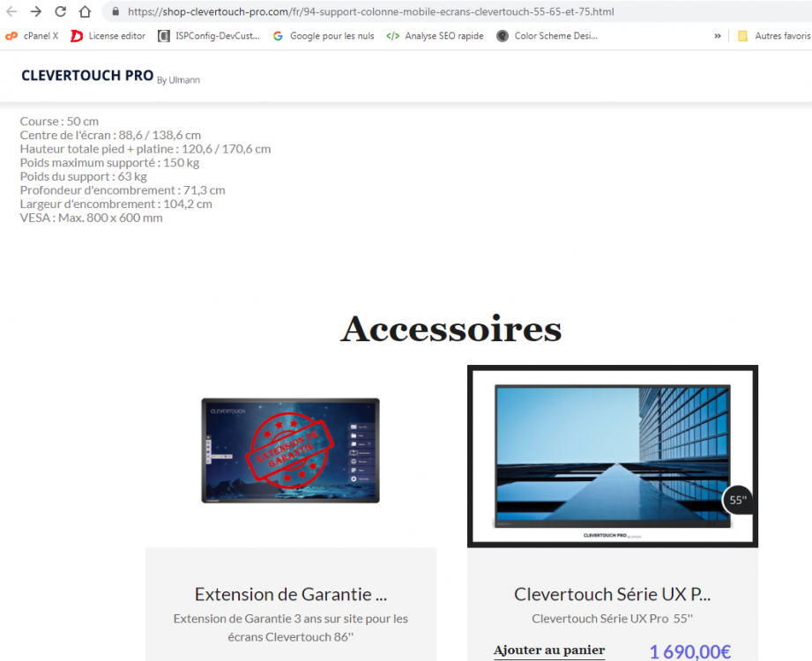Click the 'Course : 50 cm' line
Screen dimensions: 812x661
(59, 121)
